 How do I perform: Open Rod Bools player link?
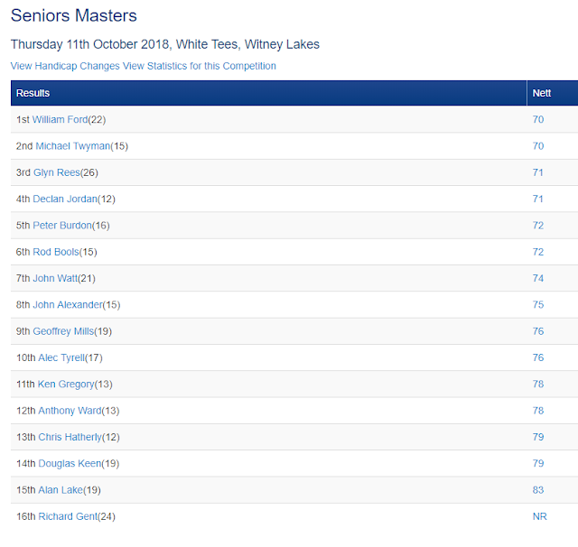pos(56,252)
